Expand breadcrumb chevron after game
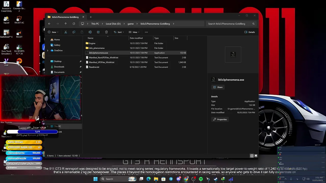 tap(137, 24)
